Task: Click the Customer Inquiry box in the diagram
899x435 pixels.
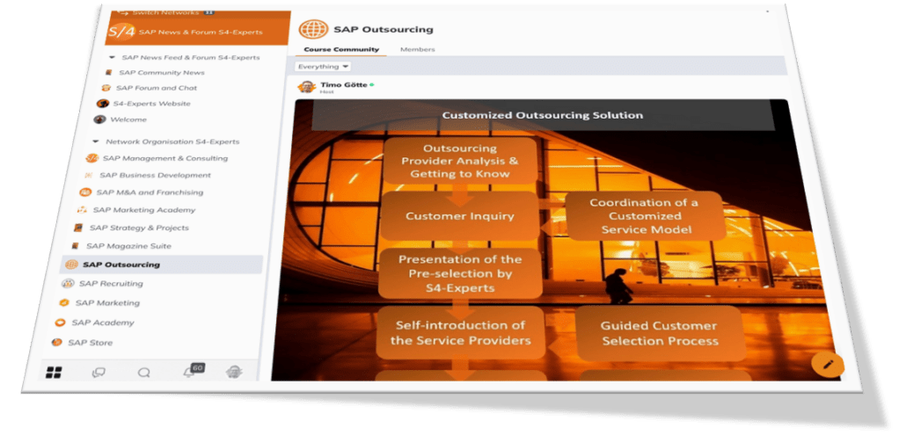Action: coord(460,216)
